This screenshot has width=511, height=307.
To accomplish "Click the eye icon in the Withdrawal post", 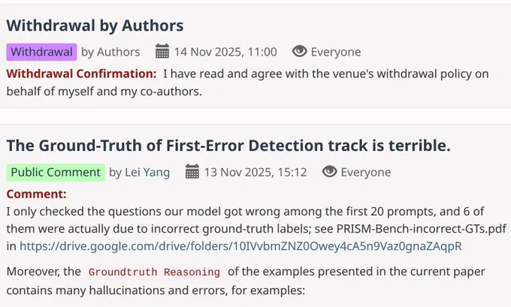I will pyautogui.click(x=300, y=51).
